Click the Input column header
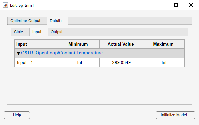Viewport: 199px width, 125px height. [x=36, y=44]
